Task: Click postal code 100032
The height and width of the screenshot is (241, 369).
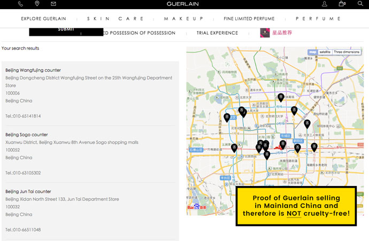Action: tap(12, 207)
